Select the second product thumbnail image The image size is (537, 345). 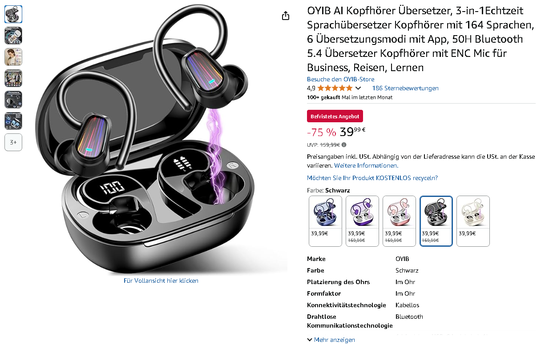tap(13, 36)
